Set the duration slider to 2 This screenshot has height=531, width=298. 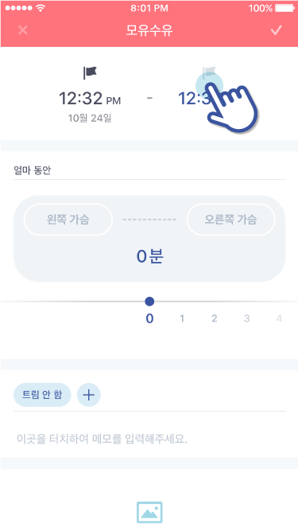click(x=215, y=318)
